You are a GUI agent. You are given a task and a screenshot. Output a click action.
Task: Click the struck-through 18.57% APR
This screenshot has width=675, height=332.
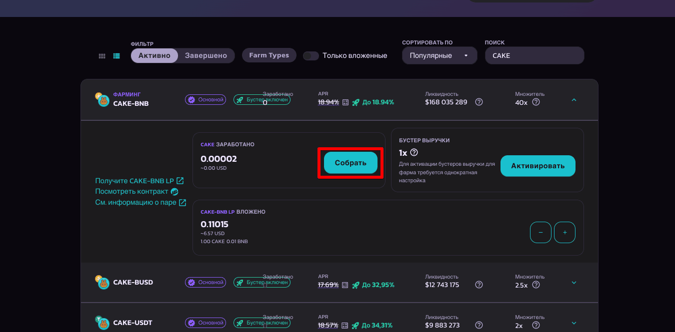pyautogui.click(x=328, y=326)
